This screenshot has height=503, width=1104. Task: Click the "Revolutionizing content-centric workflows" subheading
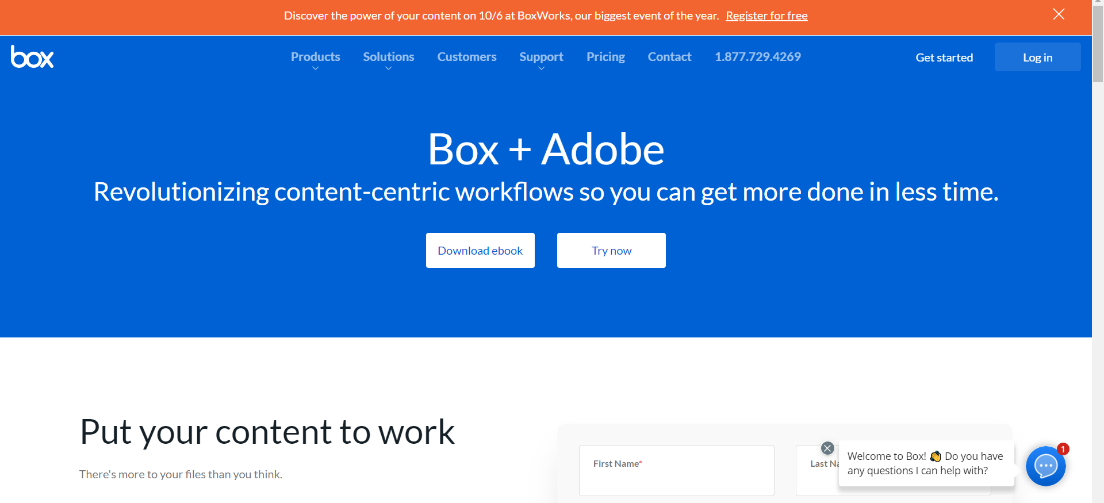coord(546,192)
